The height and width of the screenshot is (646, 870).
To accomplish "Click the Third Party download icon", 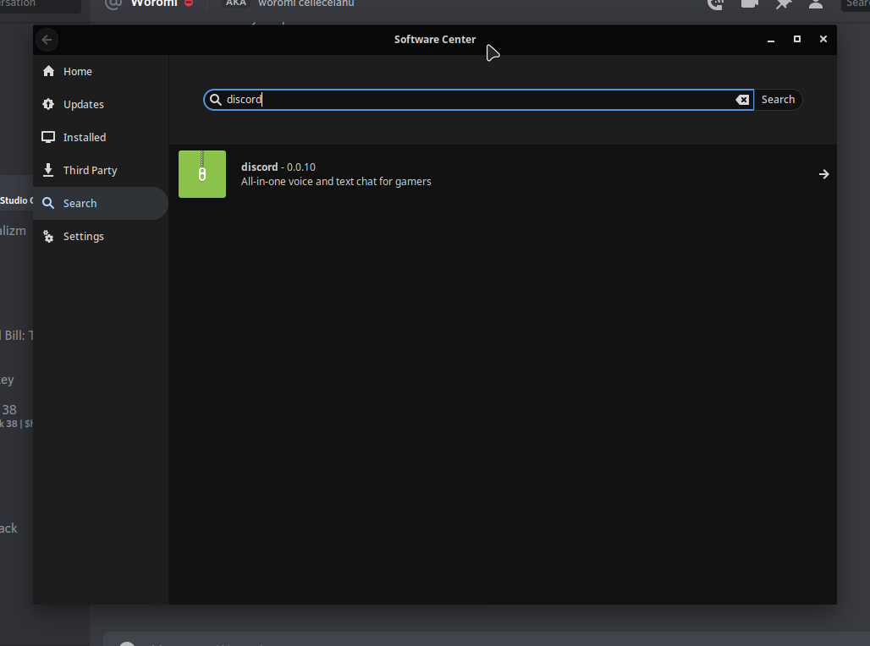I will [x=48, y=170].
